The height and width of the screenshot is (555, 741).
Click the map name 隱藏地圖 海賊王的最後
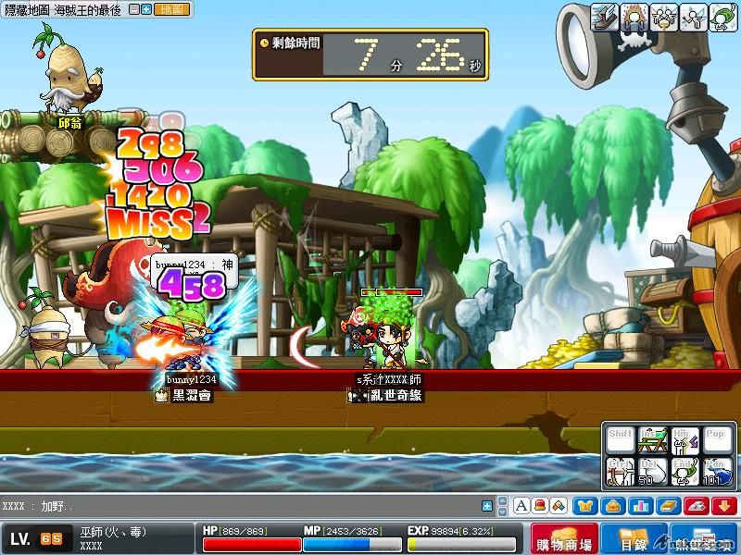point(62,9)
